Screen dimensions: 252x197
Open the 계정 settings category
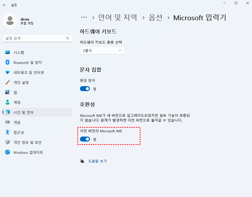(x=37, y=102)
